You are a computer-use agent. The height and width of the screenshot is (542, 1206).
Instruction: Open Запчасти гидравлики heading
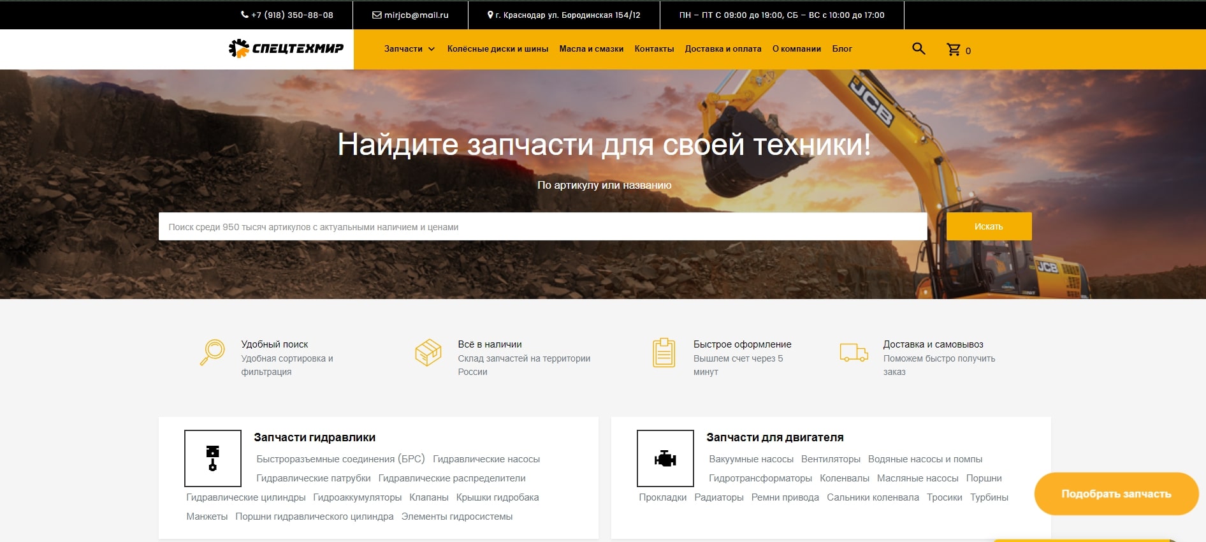pos(315,437)
